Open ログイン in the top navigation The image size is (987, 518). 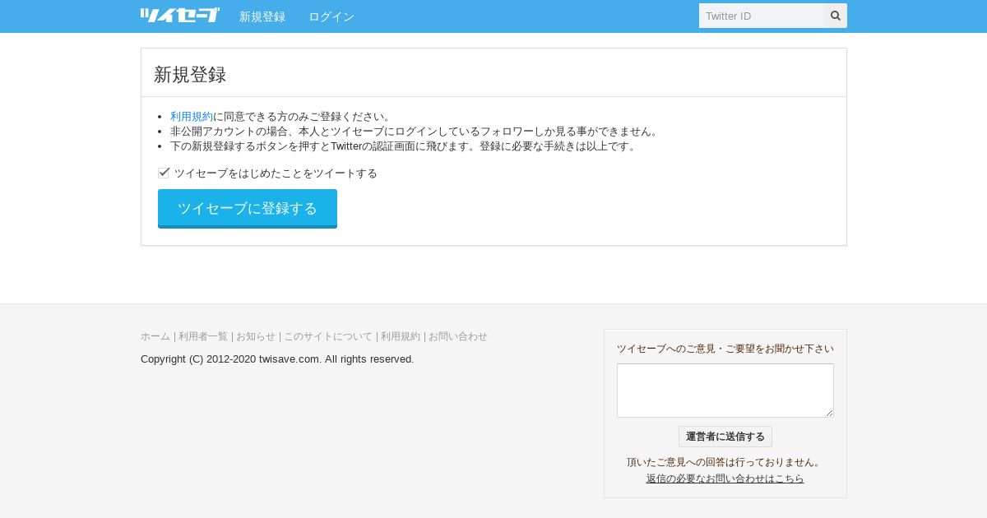coord(331,16)
